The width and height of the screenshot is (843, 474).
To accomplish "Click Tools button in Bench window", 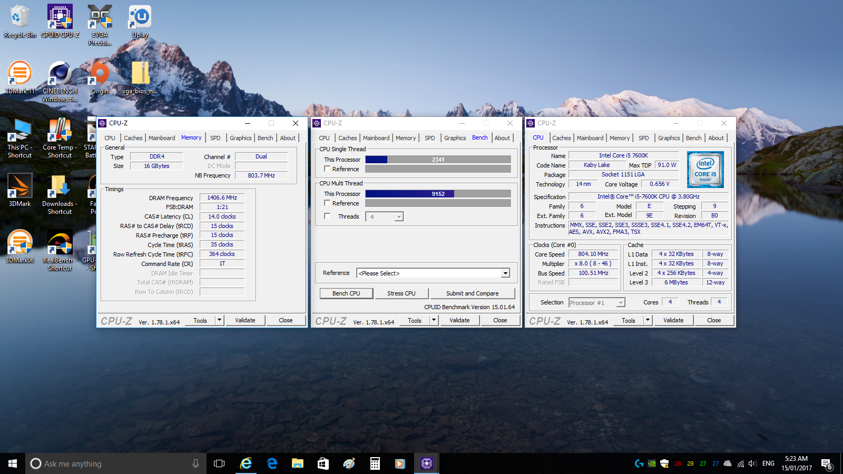I will pyautogui.click(x=415, y=320).
